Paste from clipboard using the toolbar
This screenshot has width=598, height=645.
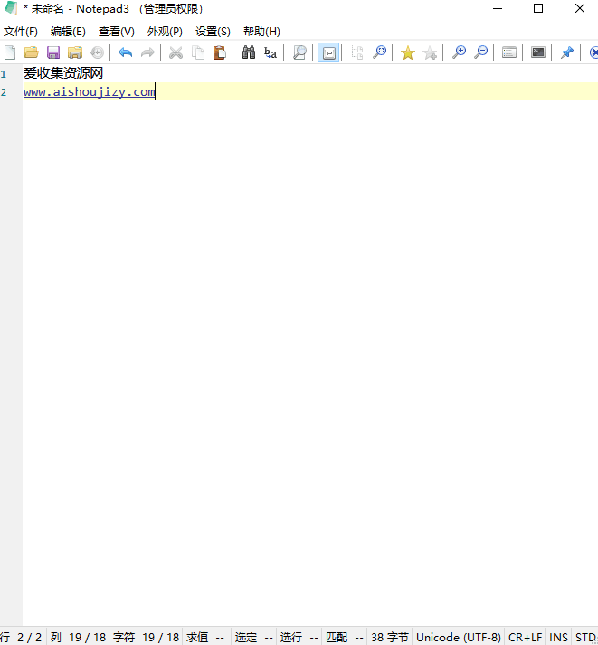pos(219,52)
